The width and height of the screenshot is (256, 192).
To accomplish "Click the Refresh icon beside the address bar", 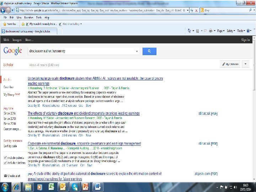I will pyautogui.click(x=192, y=10).
